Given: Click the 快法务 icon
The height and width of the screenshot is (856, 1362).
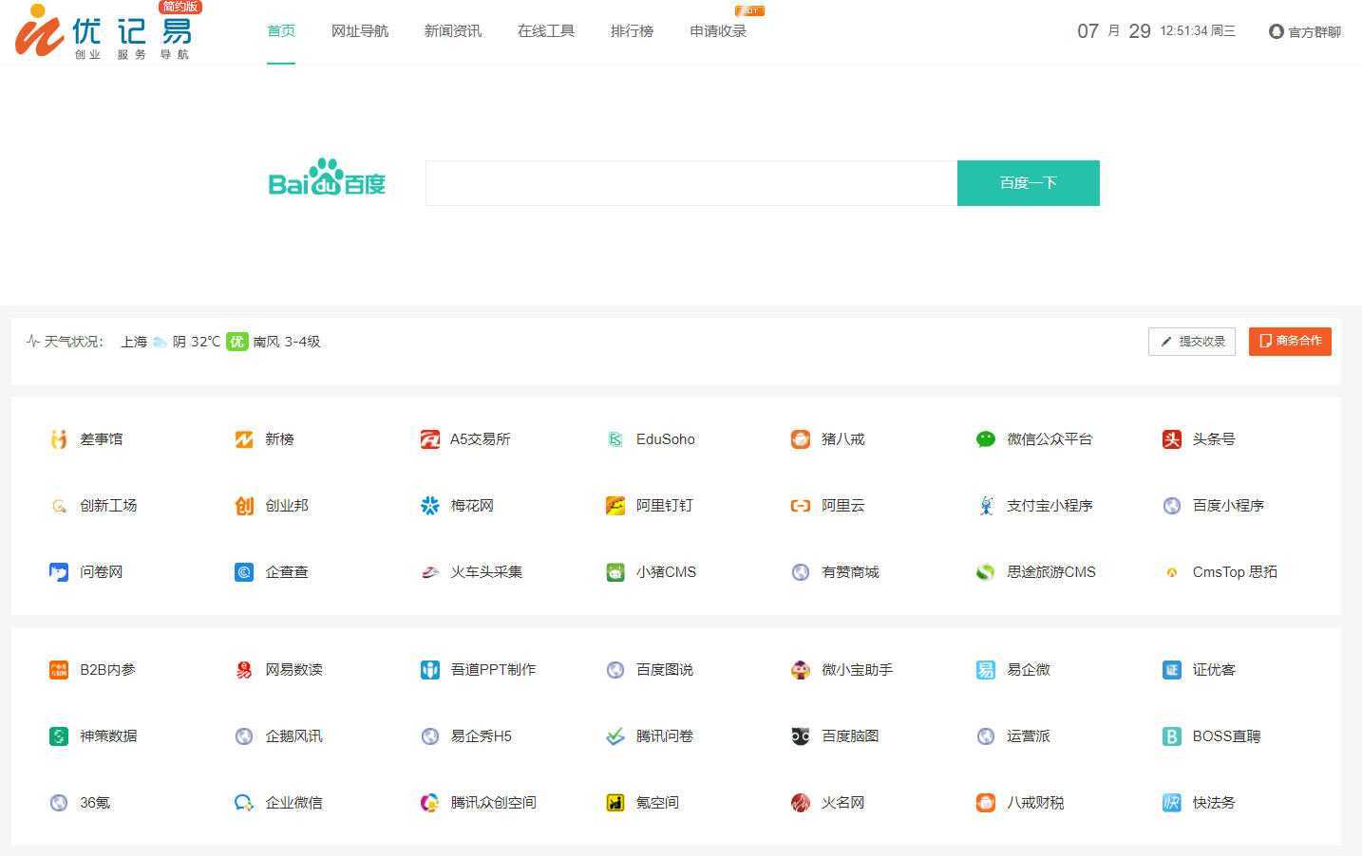Looking at the screenshot, I should tap(1172, 803).
